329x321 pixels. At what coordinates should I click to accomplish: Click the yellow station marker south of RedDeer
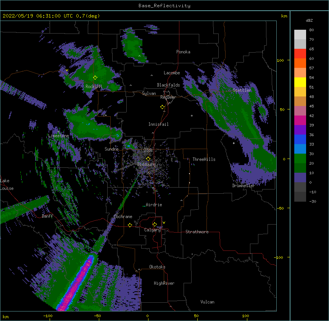point(162,107)
